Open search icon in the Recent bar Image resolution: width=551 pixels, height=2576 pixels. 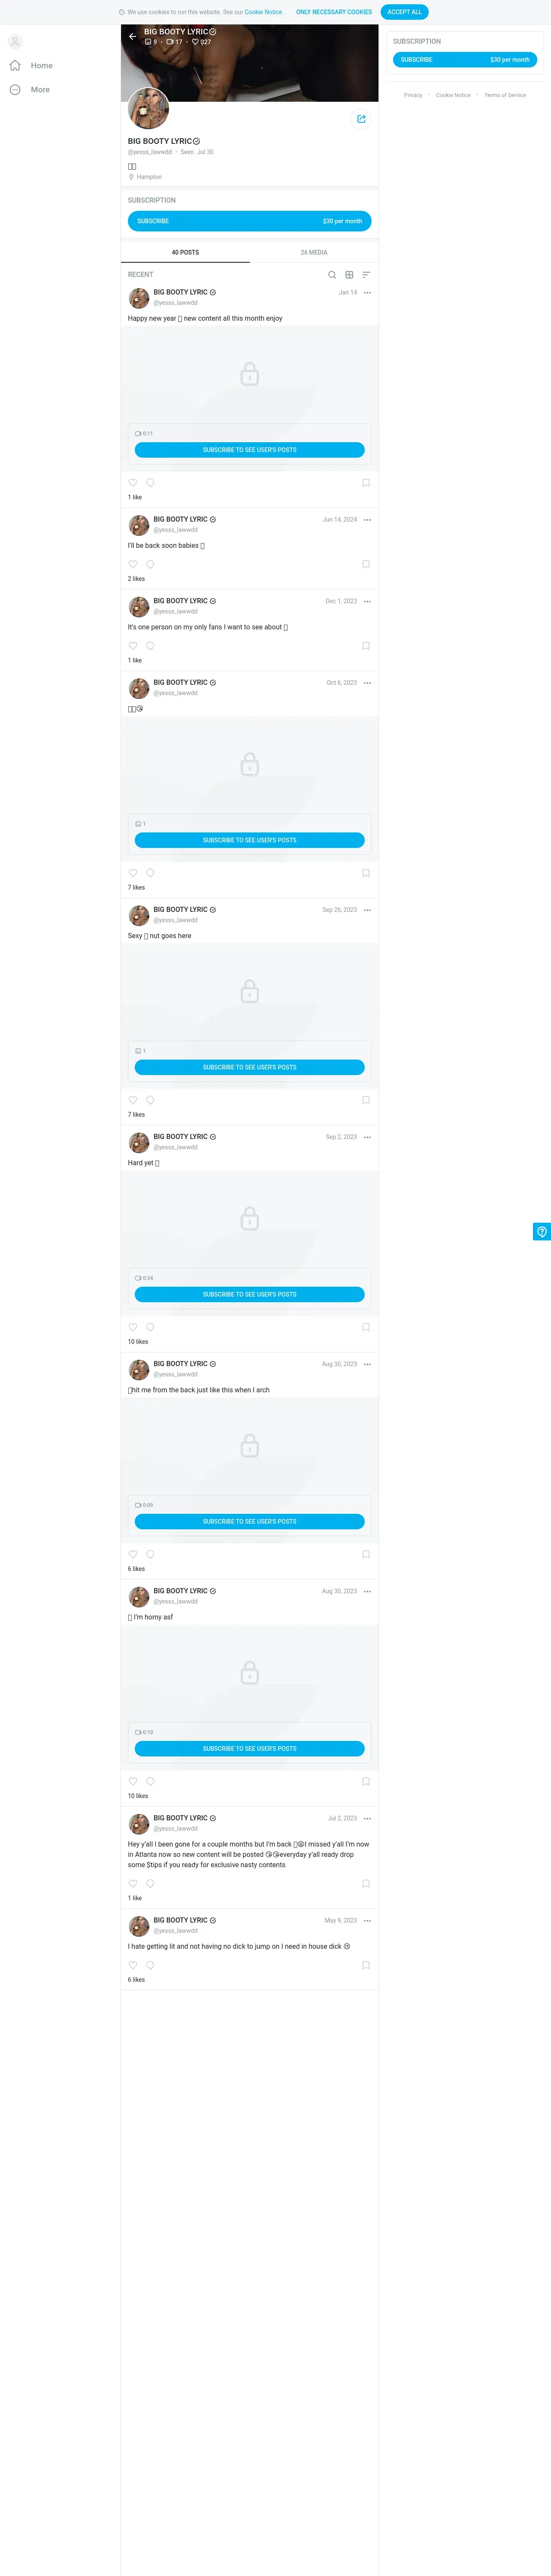pyautogui.click(x=332, y=275)
